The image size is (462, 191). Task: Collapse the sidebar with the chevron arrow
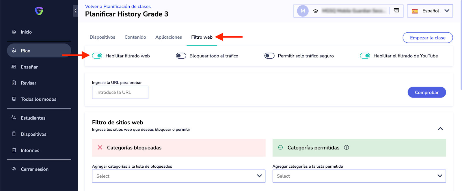(75, 11)
